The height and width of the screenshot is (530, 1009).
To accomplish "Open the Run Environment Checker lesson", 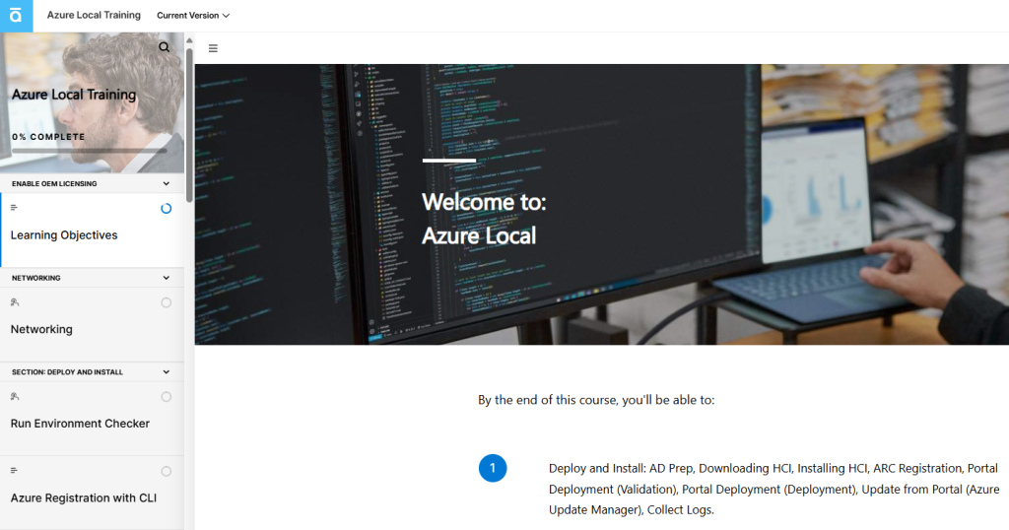I will click(92, 419).
